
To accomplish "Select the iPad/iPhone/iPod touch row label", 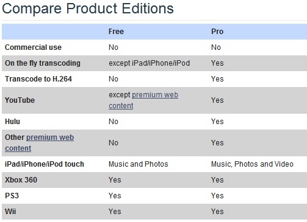I will click(x=45, y=164).
